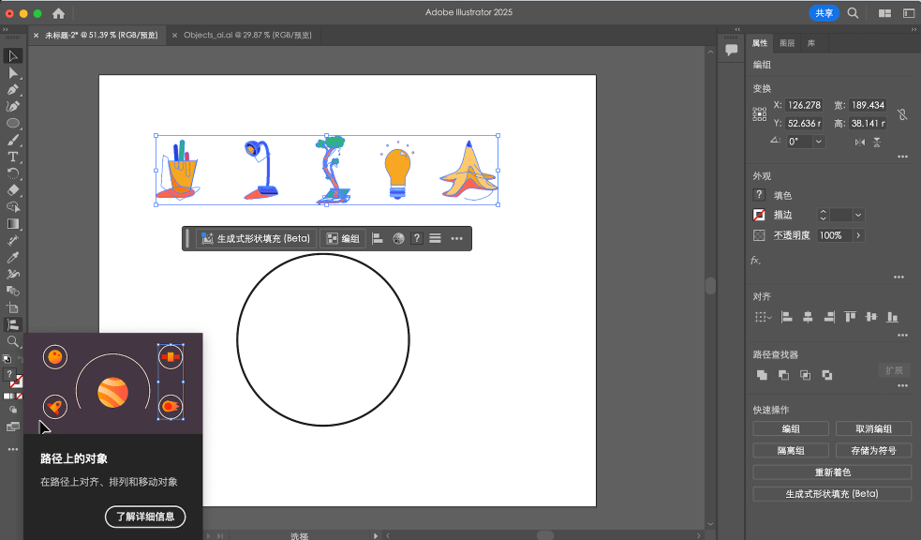
Task: Click 了解详细信息 in the tooltip popup
Action: coord(145,517)
